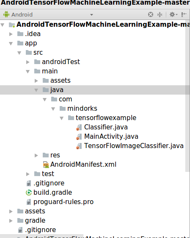Select the build.gradle file icon
The height and width of the screenshot is (238, 190).
click(29, 193)
